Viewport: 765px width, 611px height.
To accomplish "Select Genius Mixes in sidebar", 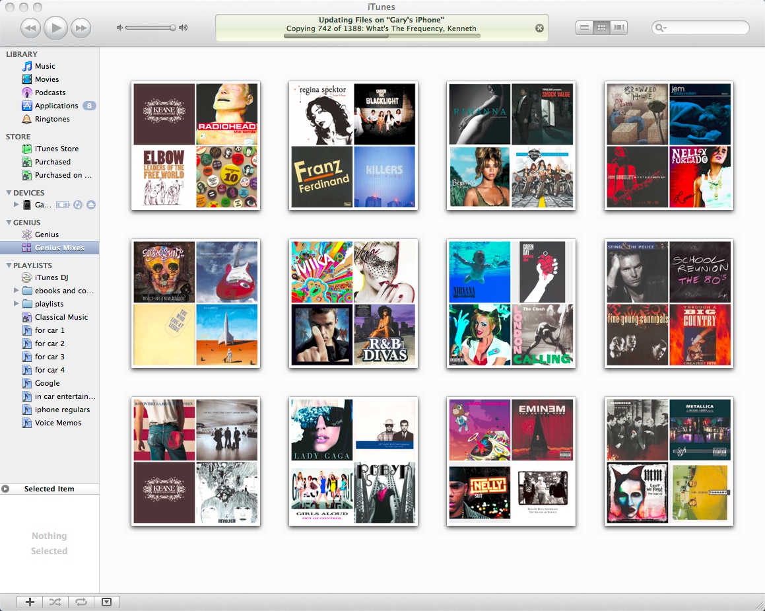I will point(50,248).
